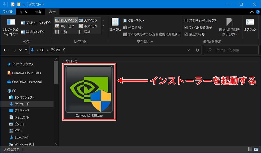Toggle the Preview pane
This screenshot has width=261, height=153.
pyautogui.click(x=36, y=23)
